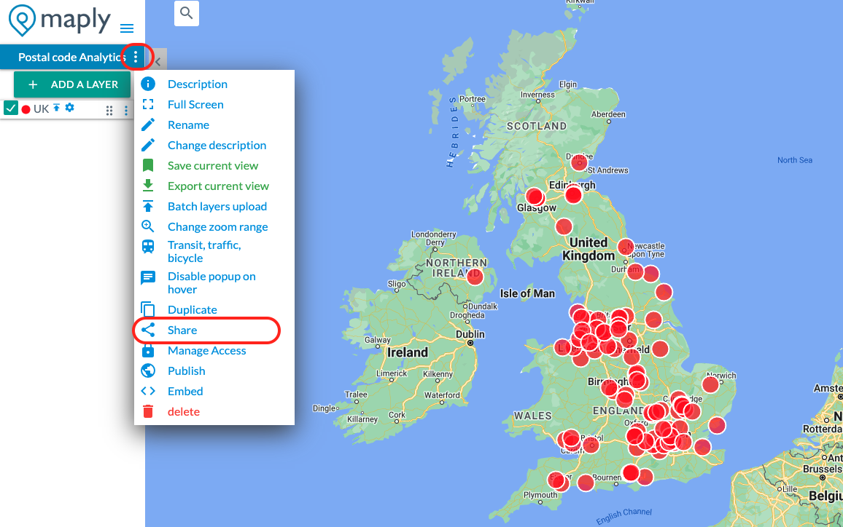Open the Postal code Analytics three-dot menu
The image size is (843, 527).
(x=136, y=57)
